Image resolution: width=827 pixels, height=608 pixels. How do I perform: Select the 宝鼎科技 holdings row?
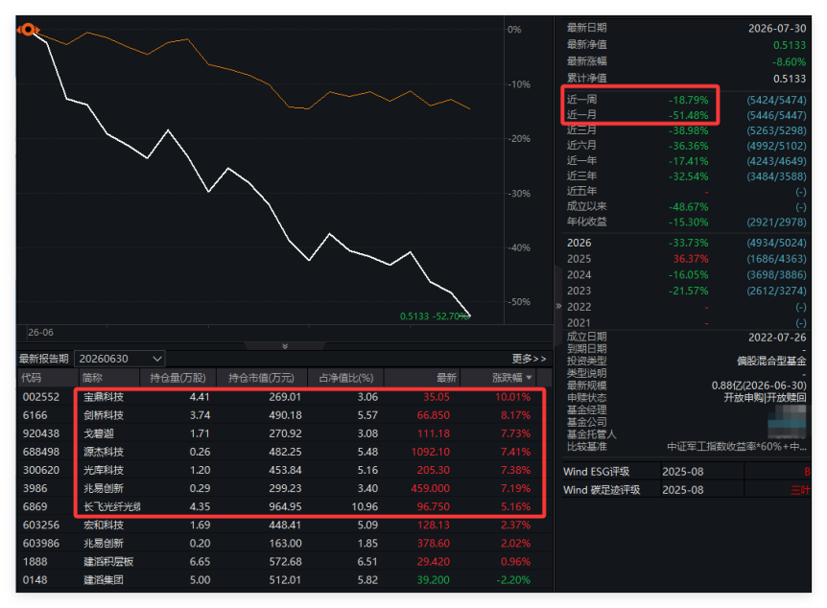click(285, 397)
